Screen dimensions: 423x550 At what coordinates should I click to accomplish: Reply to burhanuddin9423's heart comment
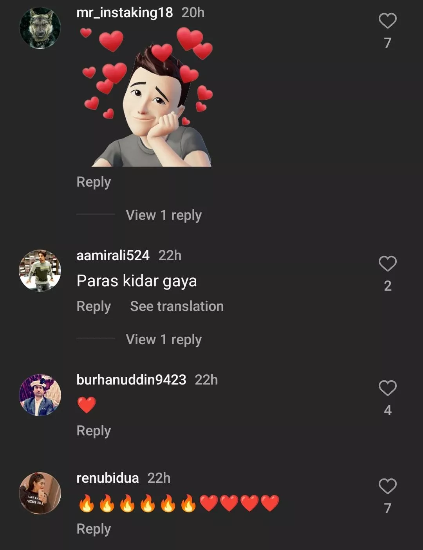[94, 431]
